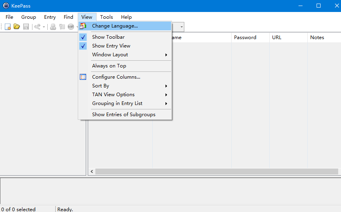Minimize the KeePass window
This screenshot has height=212, width=341.
tap(301, 6)
